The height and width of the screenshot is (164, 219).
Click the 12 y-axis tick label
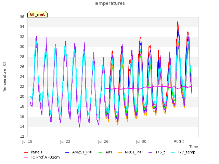[22, 136]
